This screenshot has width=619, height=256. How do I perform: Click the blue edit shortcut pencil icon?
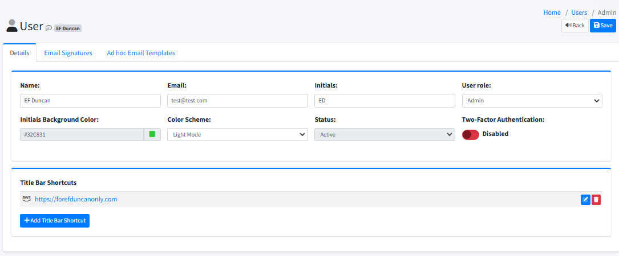[585, 199]
